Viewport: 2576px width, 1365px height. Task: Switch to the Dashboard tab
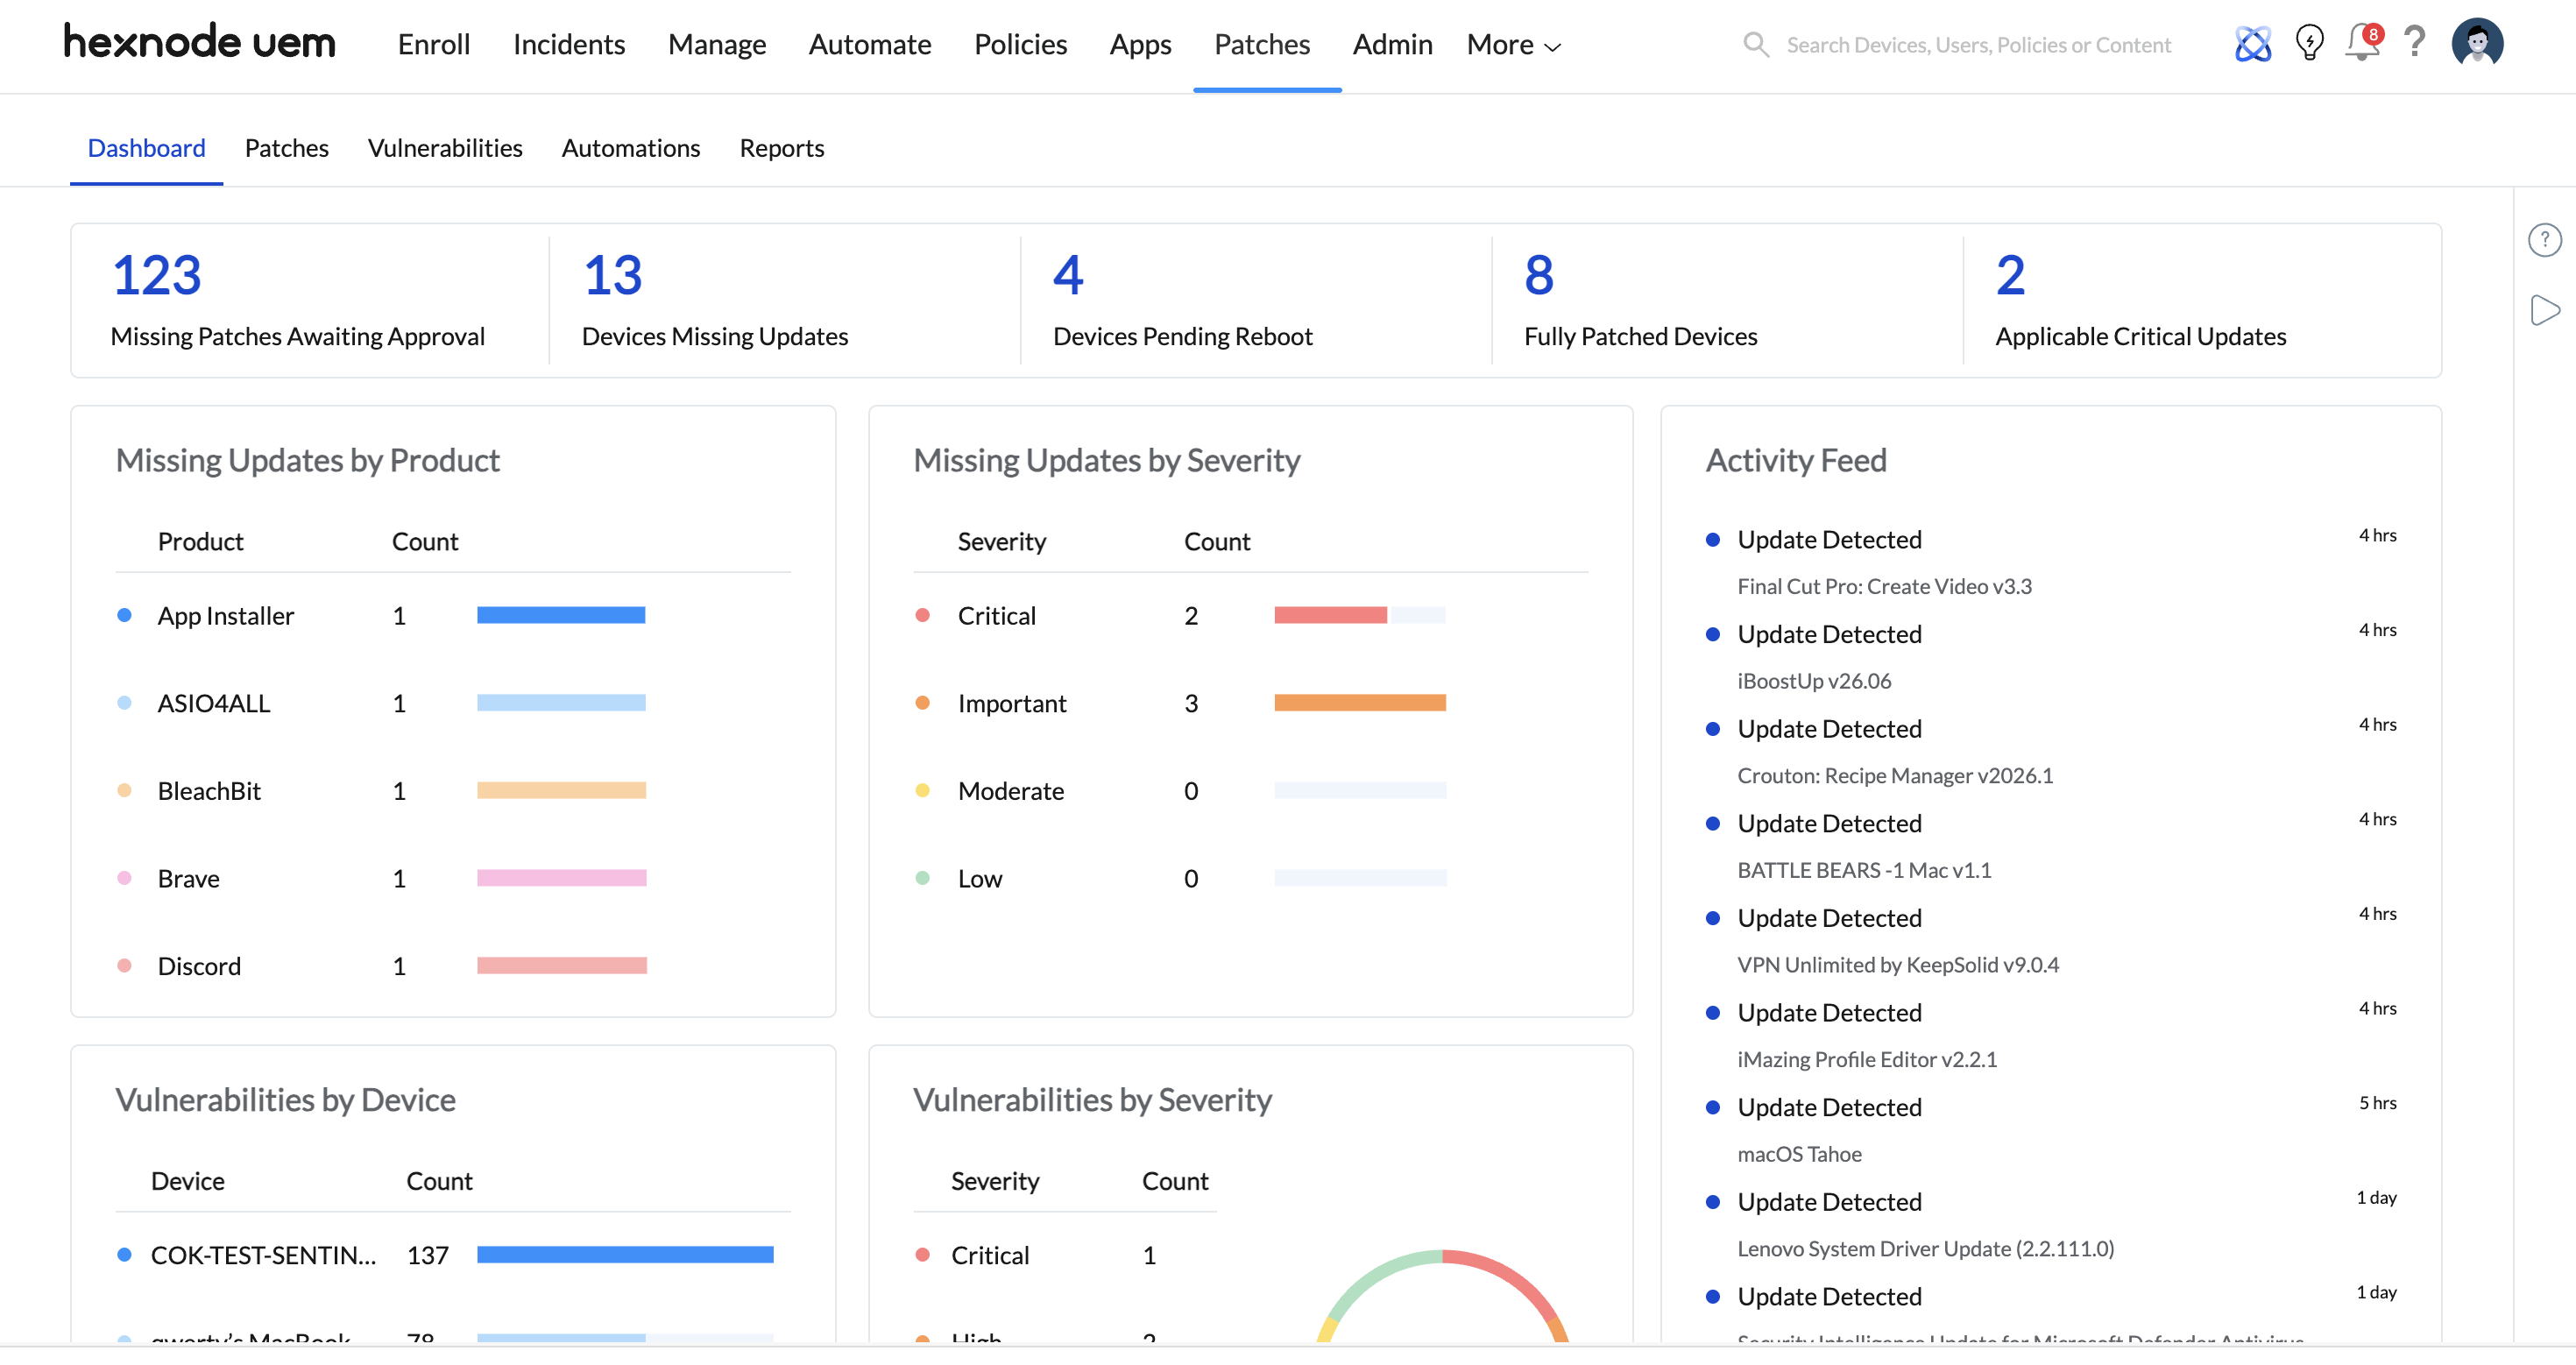click(146, 148)
